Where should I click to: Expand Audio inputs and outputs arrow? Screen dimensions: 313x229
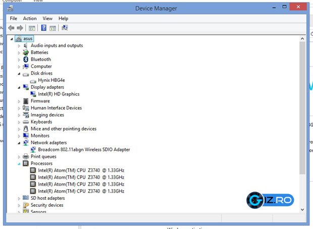(x=19, y=46)
